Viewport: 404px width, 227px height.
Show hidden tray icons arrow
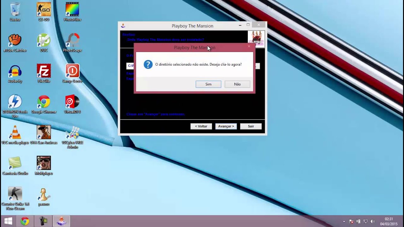(344, 221)
